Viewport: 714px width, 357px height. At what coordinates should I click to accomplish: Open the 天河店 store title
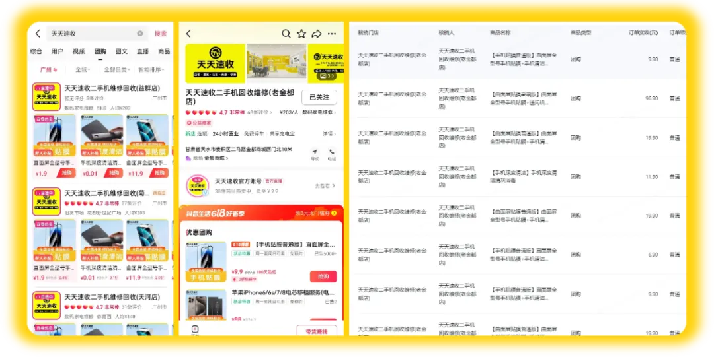(x=112, y=297)
